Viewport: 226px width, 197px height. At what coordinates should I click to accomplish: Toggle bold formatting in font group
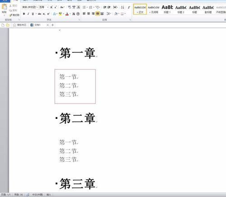click(24, 14)
